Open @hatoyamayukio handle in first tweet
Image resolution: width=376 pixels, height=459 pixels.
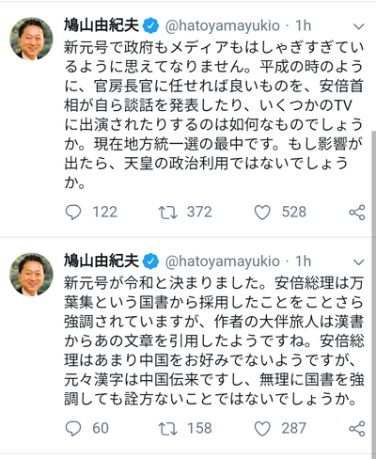223,25
